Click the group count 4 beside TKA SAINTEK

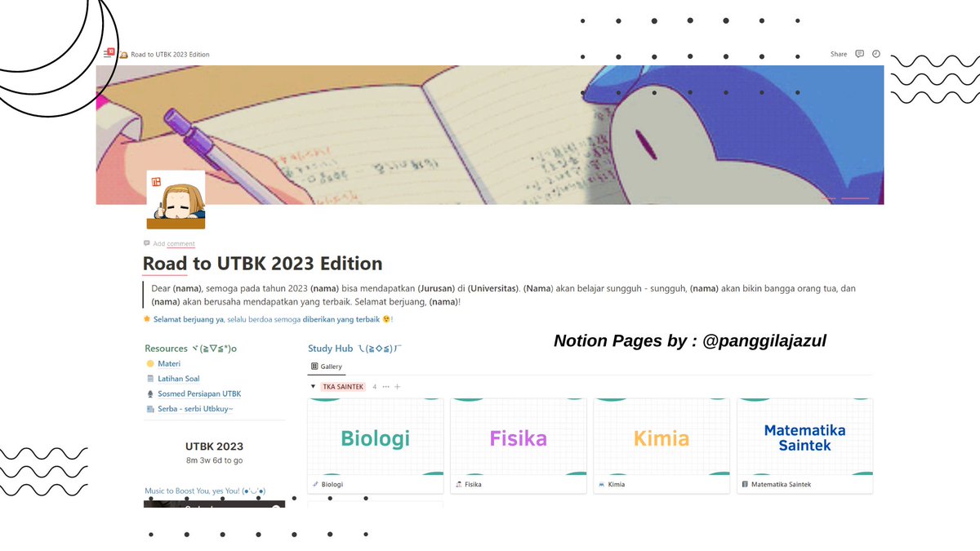click(375, 386)
